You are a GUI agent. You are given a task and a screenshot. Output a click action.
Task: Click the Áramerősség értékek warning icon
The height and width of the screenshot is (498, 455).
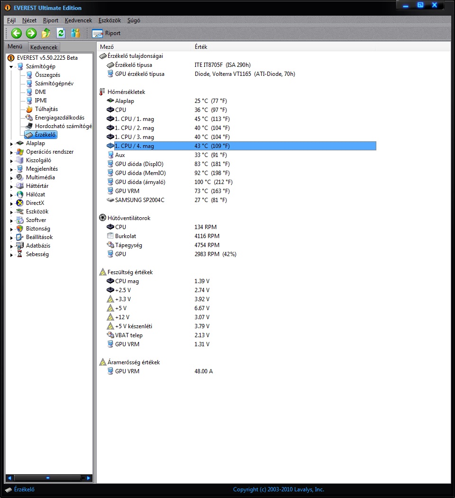pyautogui.click(x=103, y=362)
